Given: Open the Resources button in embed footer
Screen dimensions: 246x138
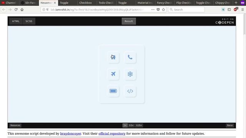Looking at the screenshot, I should pos(15,125).
